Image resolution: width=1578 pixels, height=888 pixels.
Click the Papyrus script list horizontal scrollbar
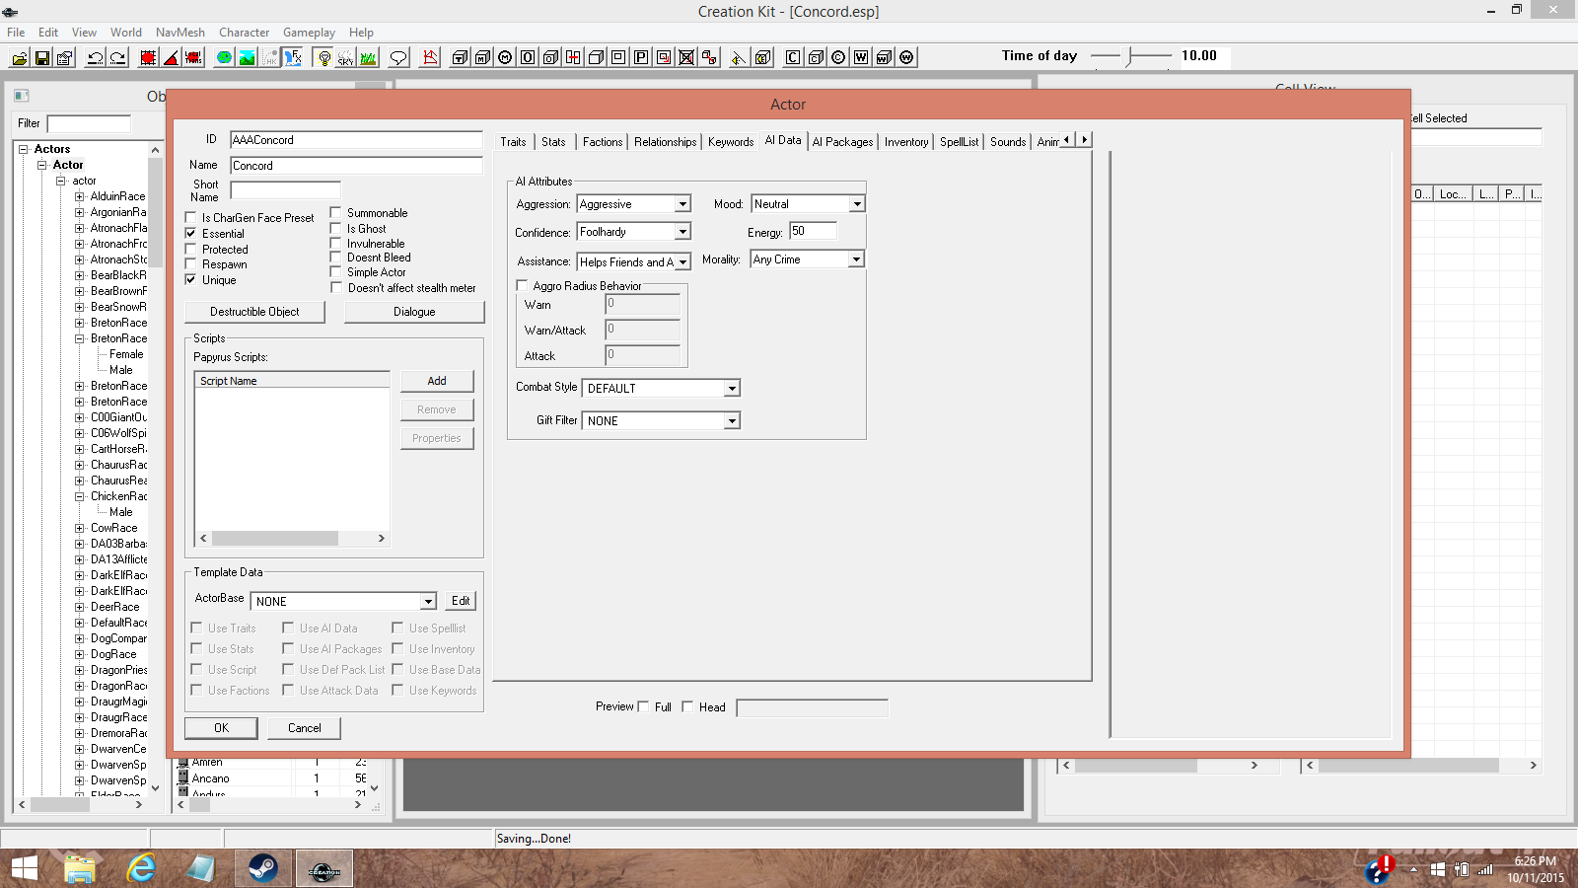(x=293, y=539)
